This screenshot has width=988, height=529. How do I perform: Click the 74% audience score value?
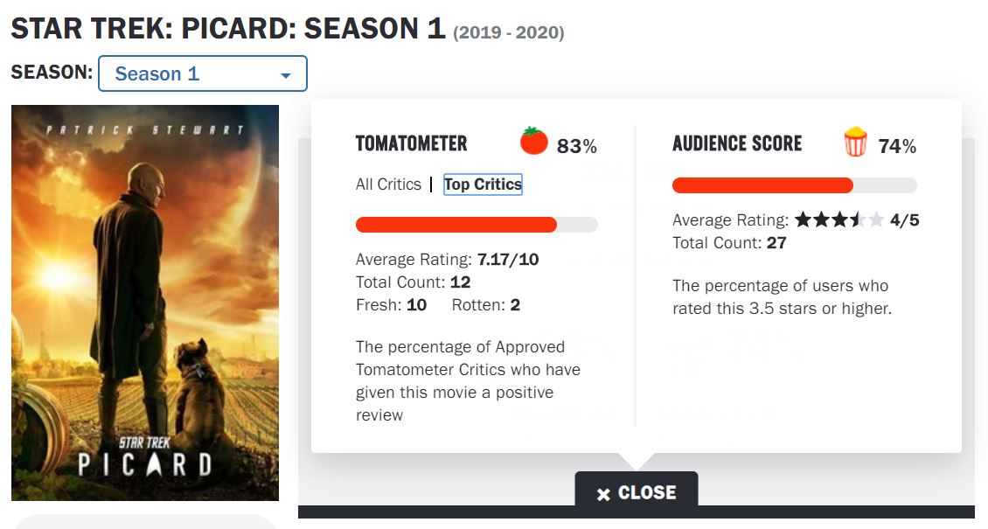coord(898,146)
